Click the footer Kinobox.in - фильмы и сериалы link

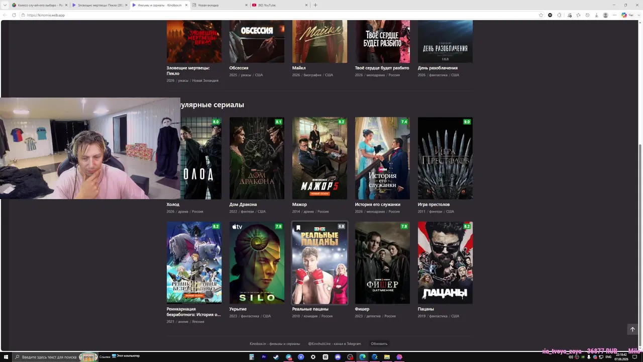[x=275, y=344]
